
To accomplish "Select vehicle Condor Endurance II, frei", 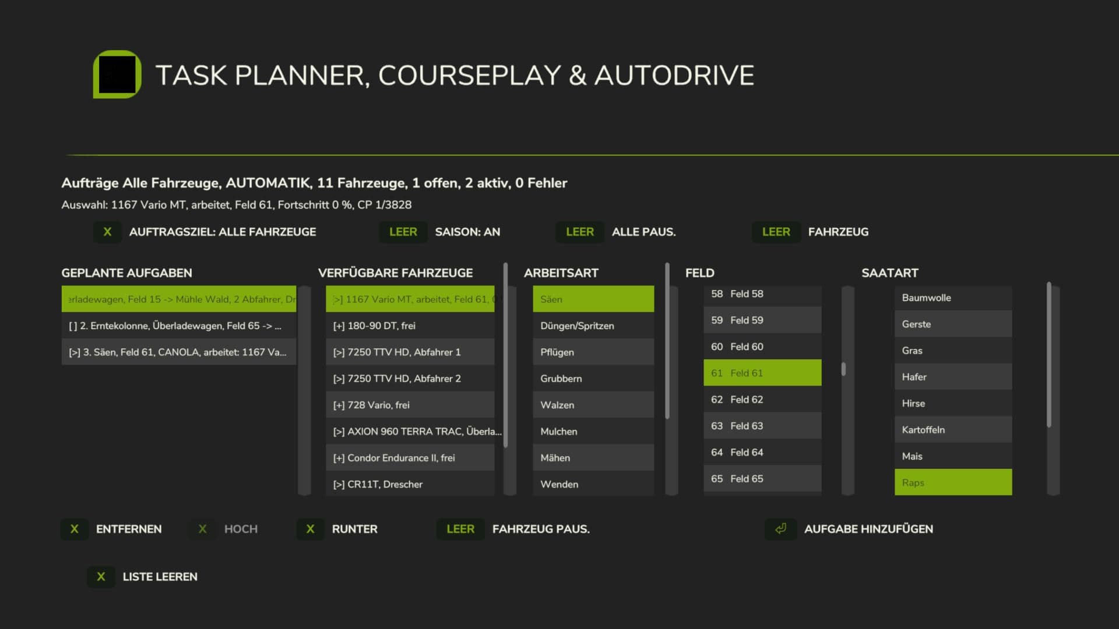I will coord(410,458).
